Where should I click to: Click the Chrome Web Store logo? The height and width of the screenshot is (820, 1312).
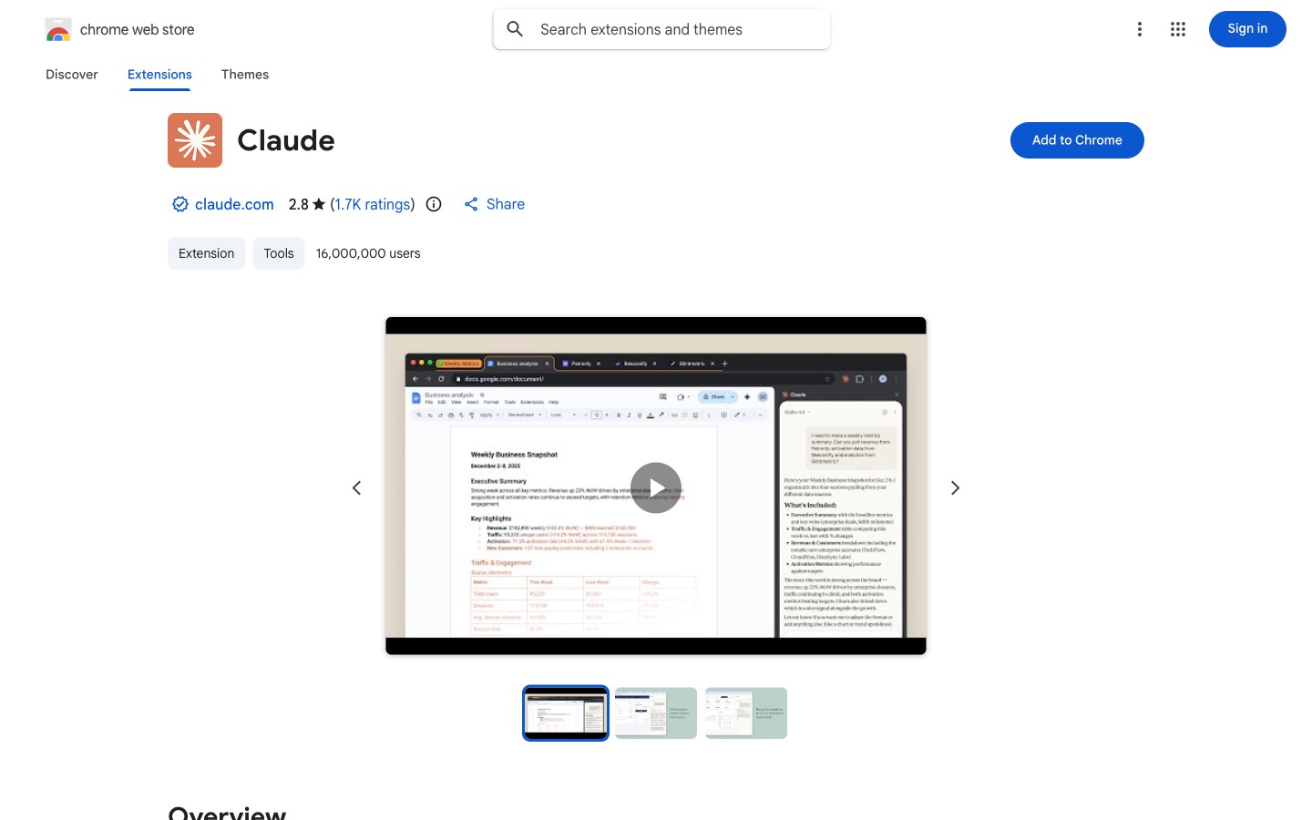[58, 30]
